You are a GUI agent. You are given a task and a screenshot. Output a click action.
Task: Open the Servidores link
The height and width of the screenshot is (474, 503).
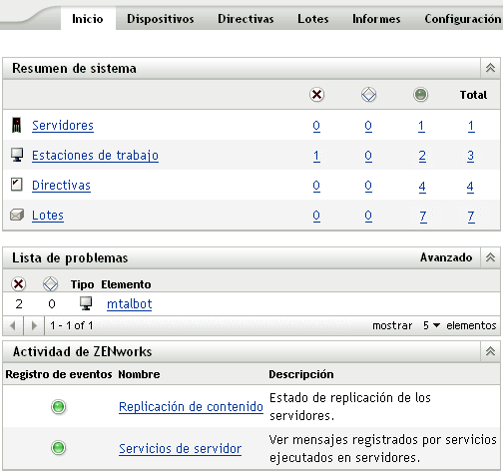[x=63, y=126]
